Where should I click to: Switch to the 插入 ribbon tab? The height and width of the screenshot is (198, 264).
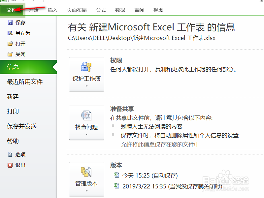pyautogui.click(x=53, y=10)
